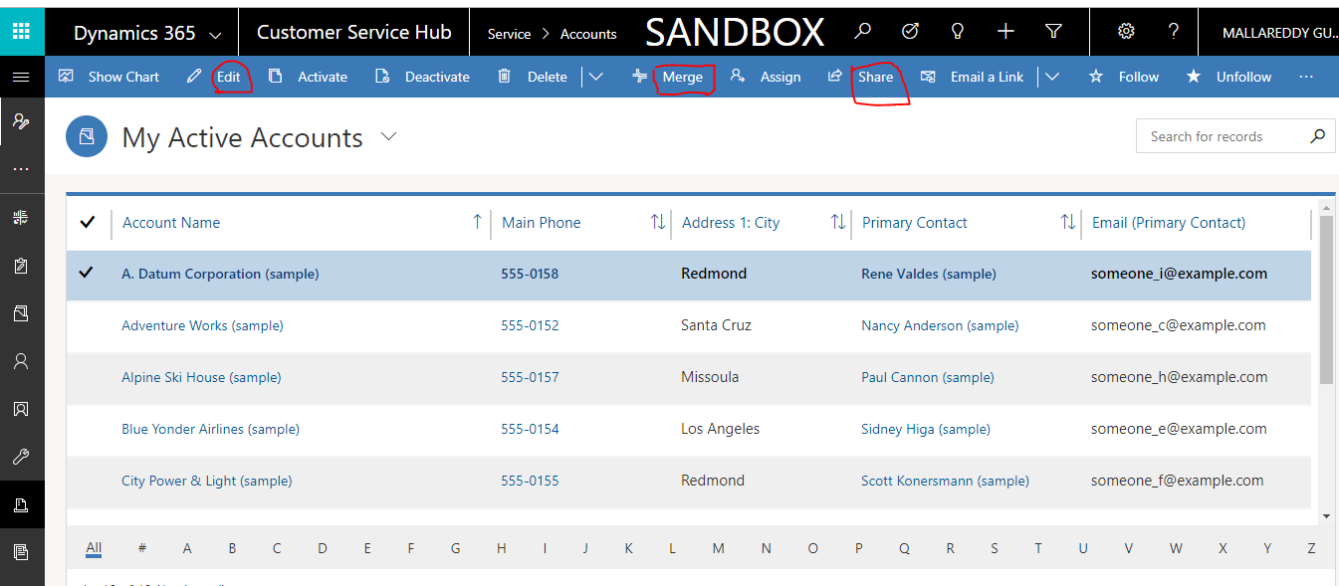Click the Edit command

coord(214,77)
